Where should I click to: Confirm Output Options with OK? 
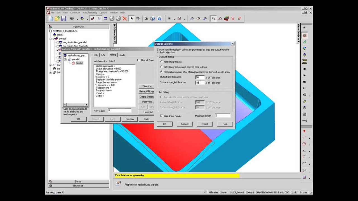tap(165, 124)
